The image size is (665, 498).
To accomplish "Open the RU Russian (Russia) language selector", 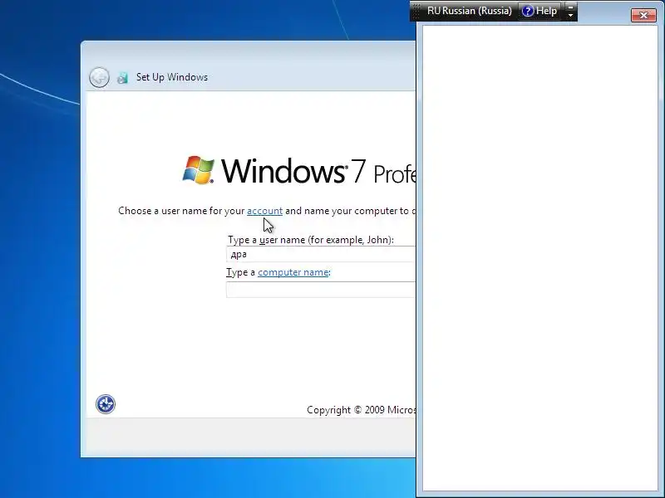I will point(469,11).
